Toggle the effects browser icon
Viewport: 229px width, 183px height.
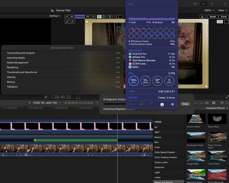click(x=222, y=103)
